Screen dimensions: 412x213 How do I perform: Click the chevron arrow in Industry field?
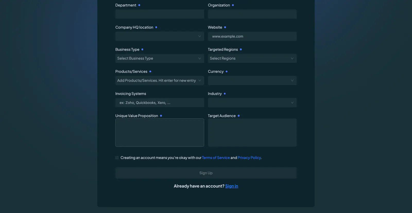click(x=292, y=103)
